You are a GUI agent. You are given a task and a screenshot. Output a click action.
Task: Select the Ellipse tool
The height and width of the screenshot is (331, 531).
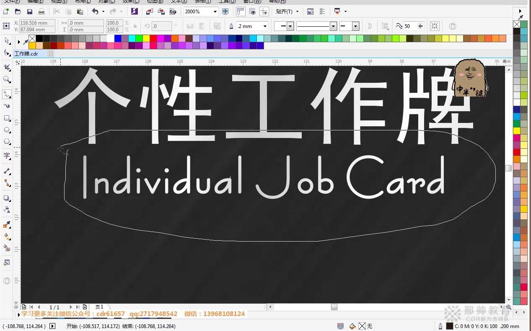click(6, 130)
